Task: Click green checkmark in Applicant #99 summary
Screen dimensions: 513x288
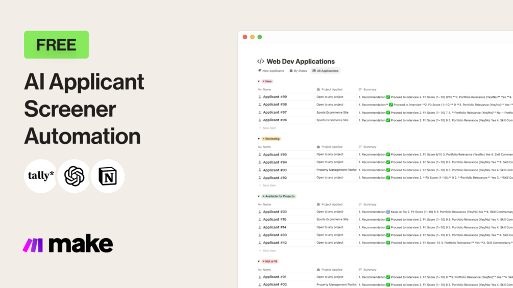Action: [388, 97]
